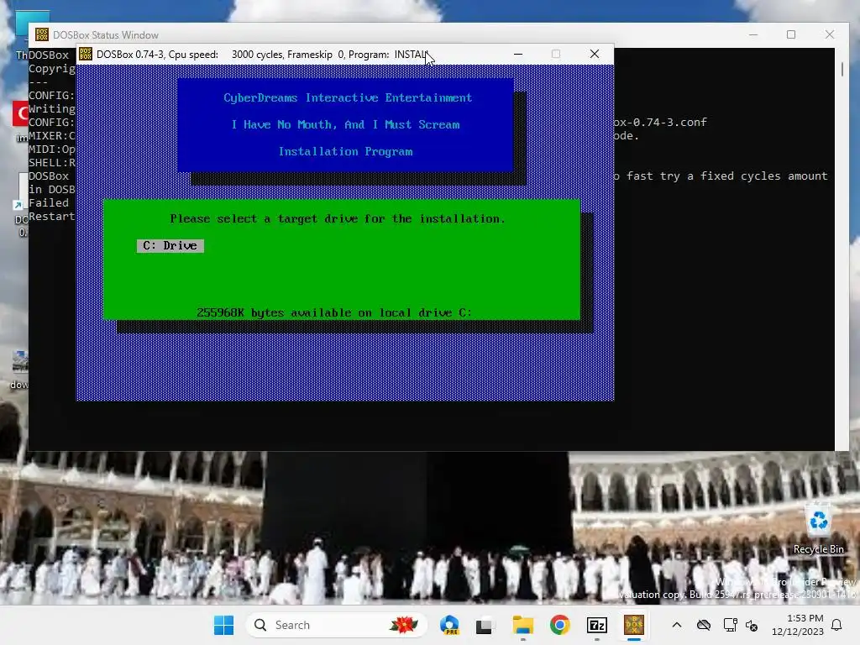Click the taskbar Search box
Screen dimensions: 860x645
[336, 625]
